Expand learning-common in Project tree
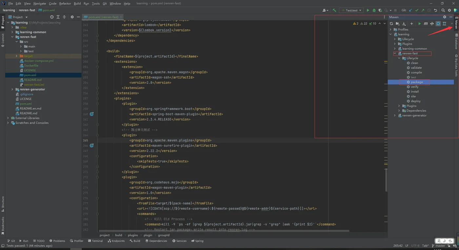Viewport: 459px width, 250px height. click(12, 32)
